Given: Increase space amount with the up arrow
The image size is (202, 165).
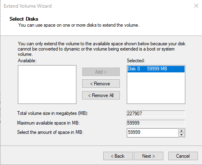Looking at the screenshot, I should click(x=182, y=131).
